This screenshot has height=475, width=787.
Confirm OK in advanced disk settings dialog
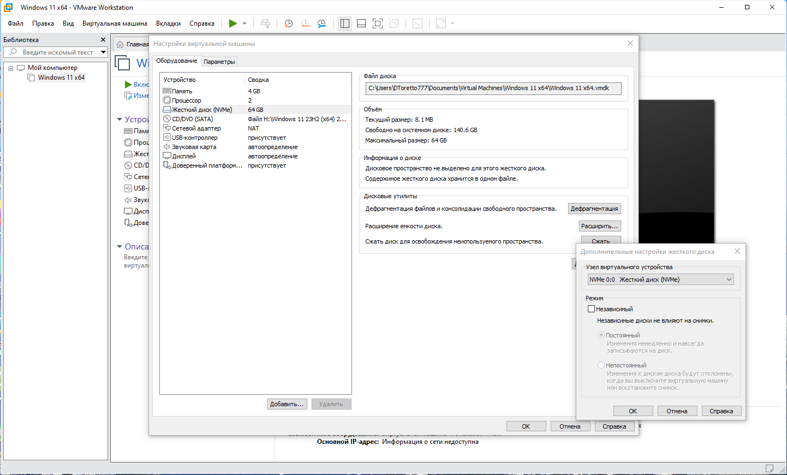(x=633, y=411)
